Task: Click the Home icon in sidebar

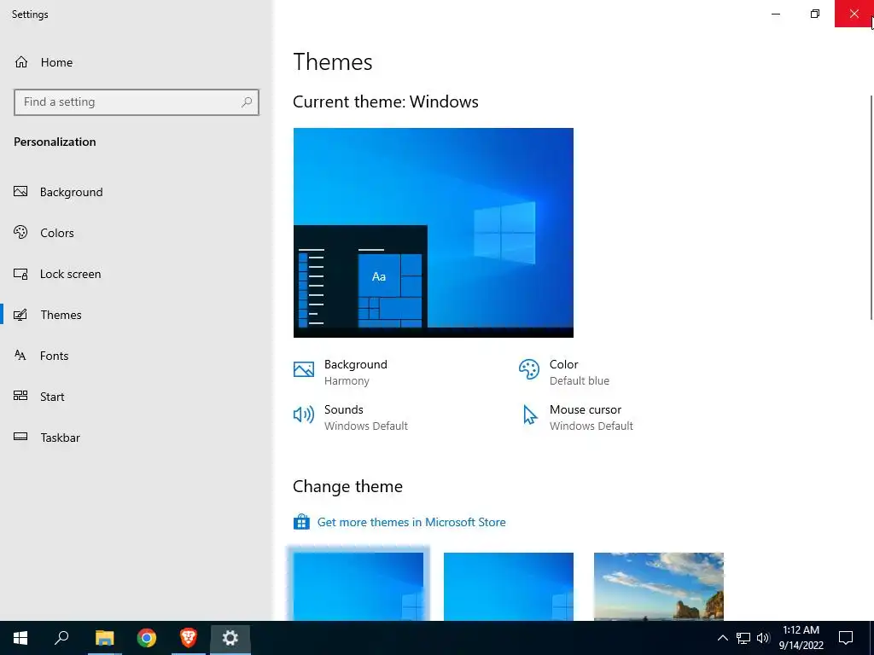Action: point(21,61)
